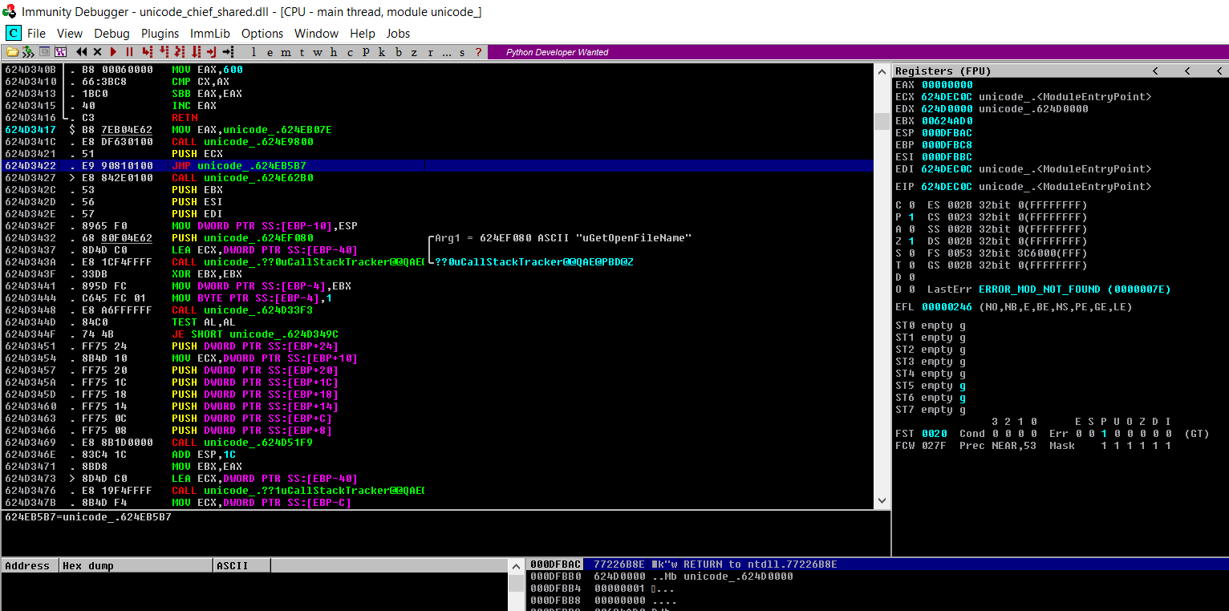The height and width of the screenshot is (611, 1229).
Task: Click the Trace into toolbar icon
Action: pos(180,52)
